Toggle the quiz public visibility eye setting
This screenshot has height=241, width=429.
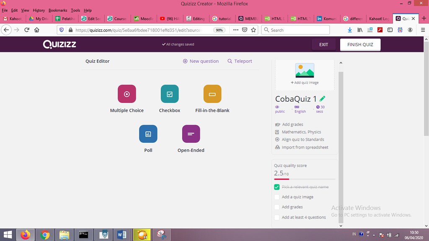point(279,109)
